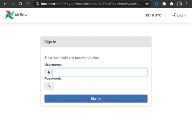This screenshot has width=192, height=131.
Task: Click the Airflow pinwheel logo
Action: (10, 15)
